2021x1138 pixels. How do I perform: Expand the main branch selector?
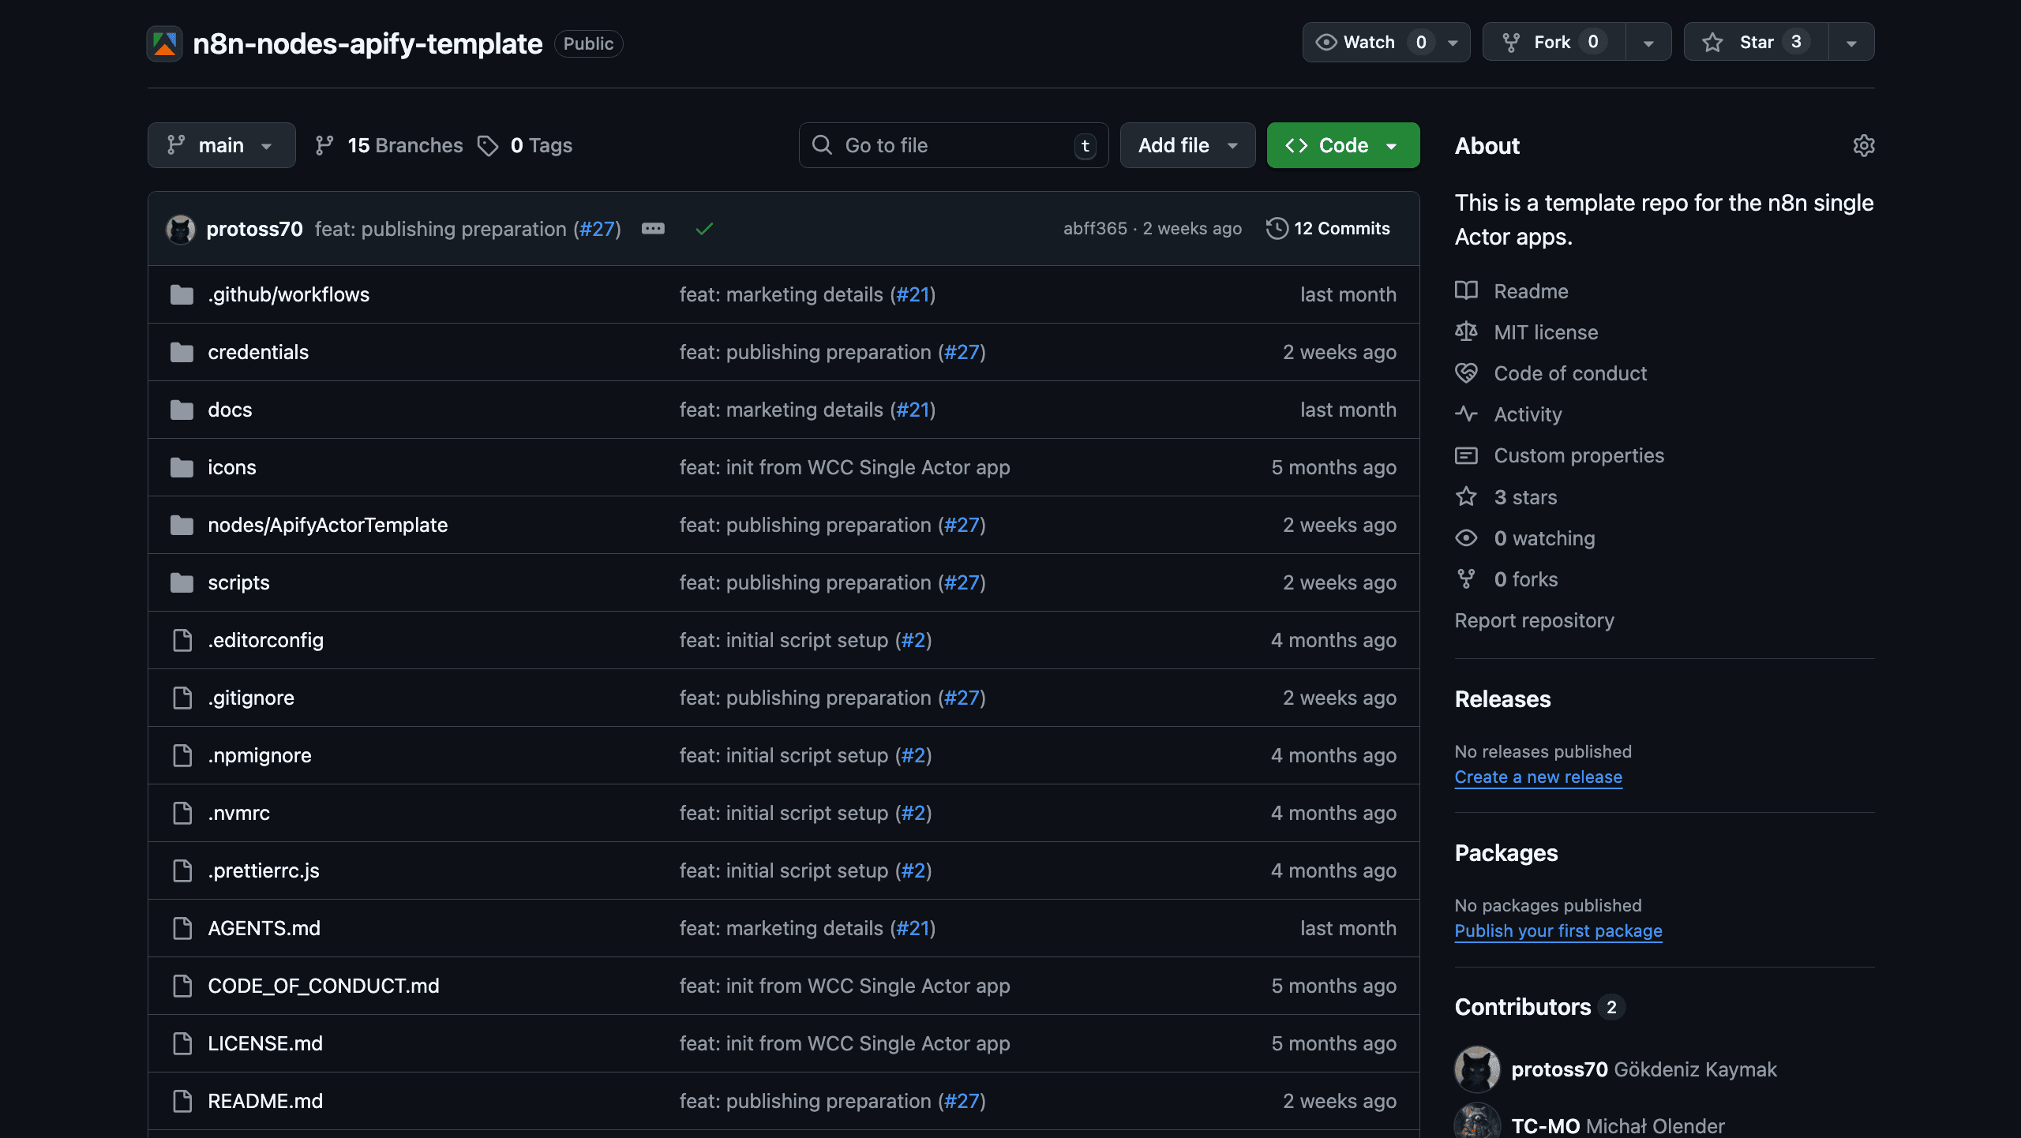(x=221, y=145)
